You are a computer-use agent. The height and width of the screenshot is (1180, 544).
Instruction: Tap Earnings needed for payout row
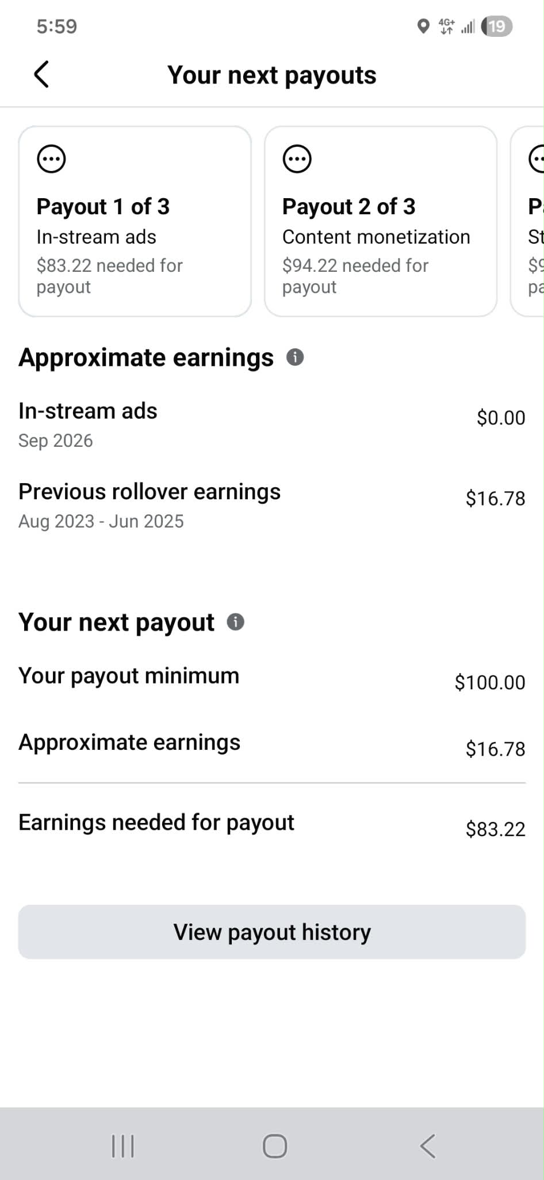[x=272, y=825]
